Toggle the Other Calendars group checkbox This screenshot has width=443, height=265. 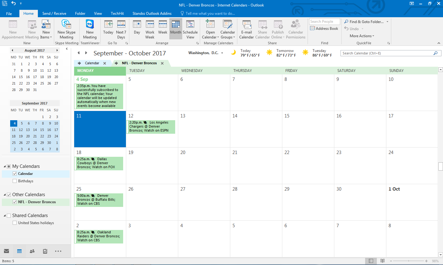(9, 195)
